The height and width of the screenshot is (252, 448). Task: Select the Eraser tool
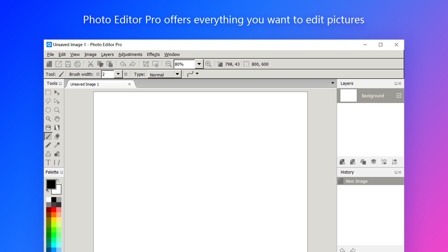click(57, 136)
